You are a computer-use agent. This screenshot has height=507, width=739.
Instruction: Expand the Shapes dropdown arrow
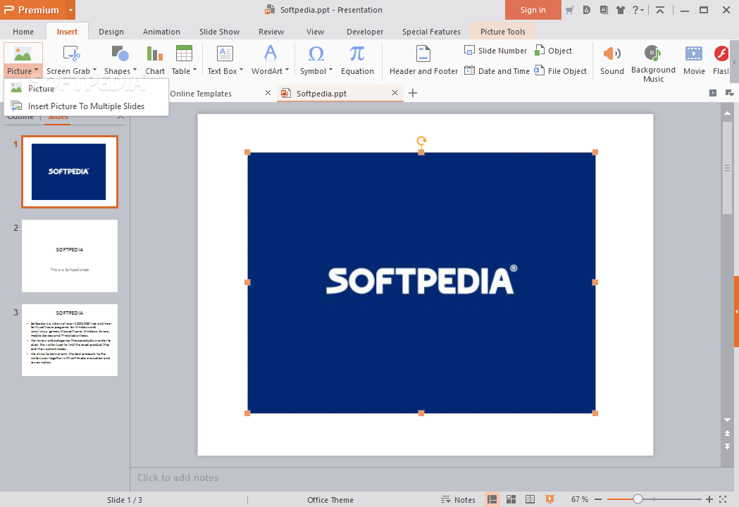(135, 70)
